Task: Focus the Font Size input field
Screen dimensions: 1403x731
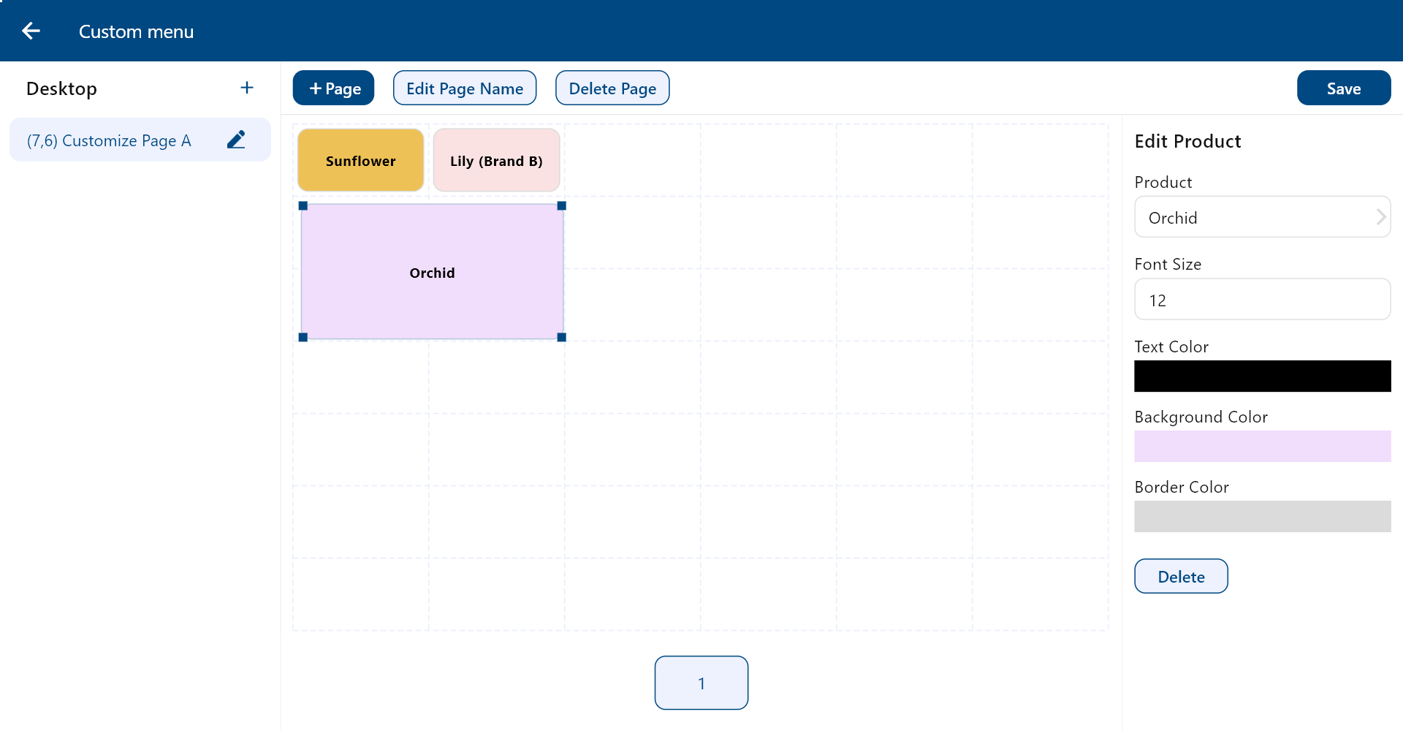Action: click(x=1262, y=299)
